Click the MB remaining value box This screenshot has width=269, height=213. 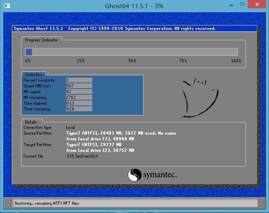click(79, 98)
